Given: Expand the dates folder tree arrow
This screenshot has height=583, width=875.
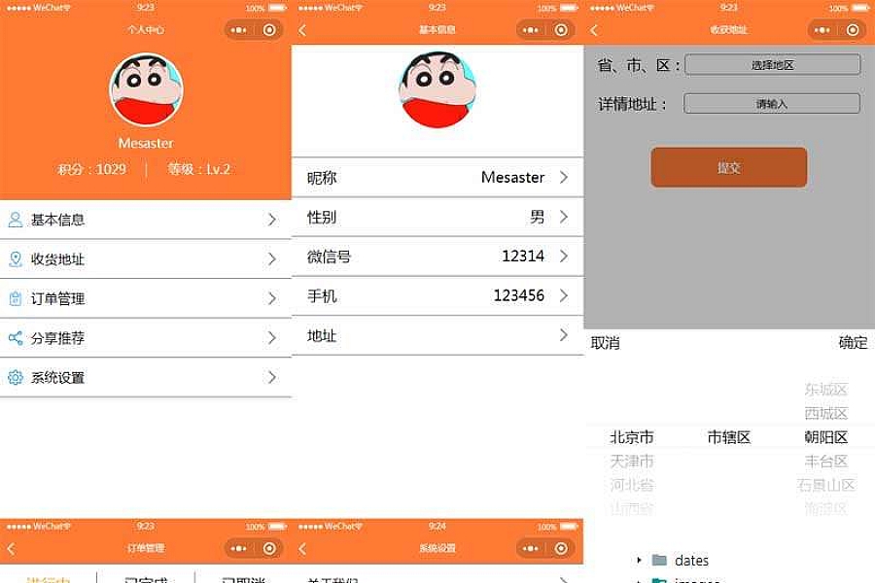Looking at the screenshot, I should coord(639,560).
